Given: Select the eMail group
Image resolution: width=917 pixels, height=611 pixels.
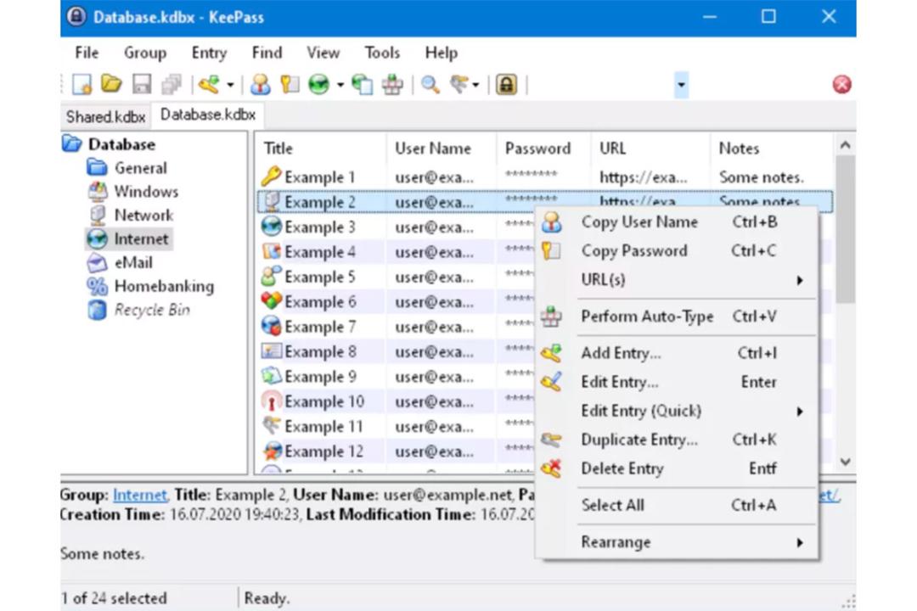Looking at the screenshot, I should tap(133, 262).
